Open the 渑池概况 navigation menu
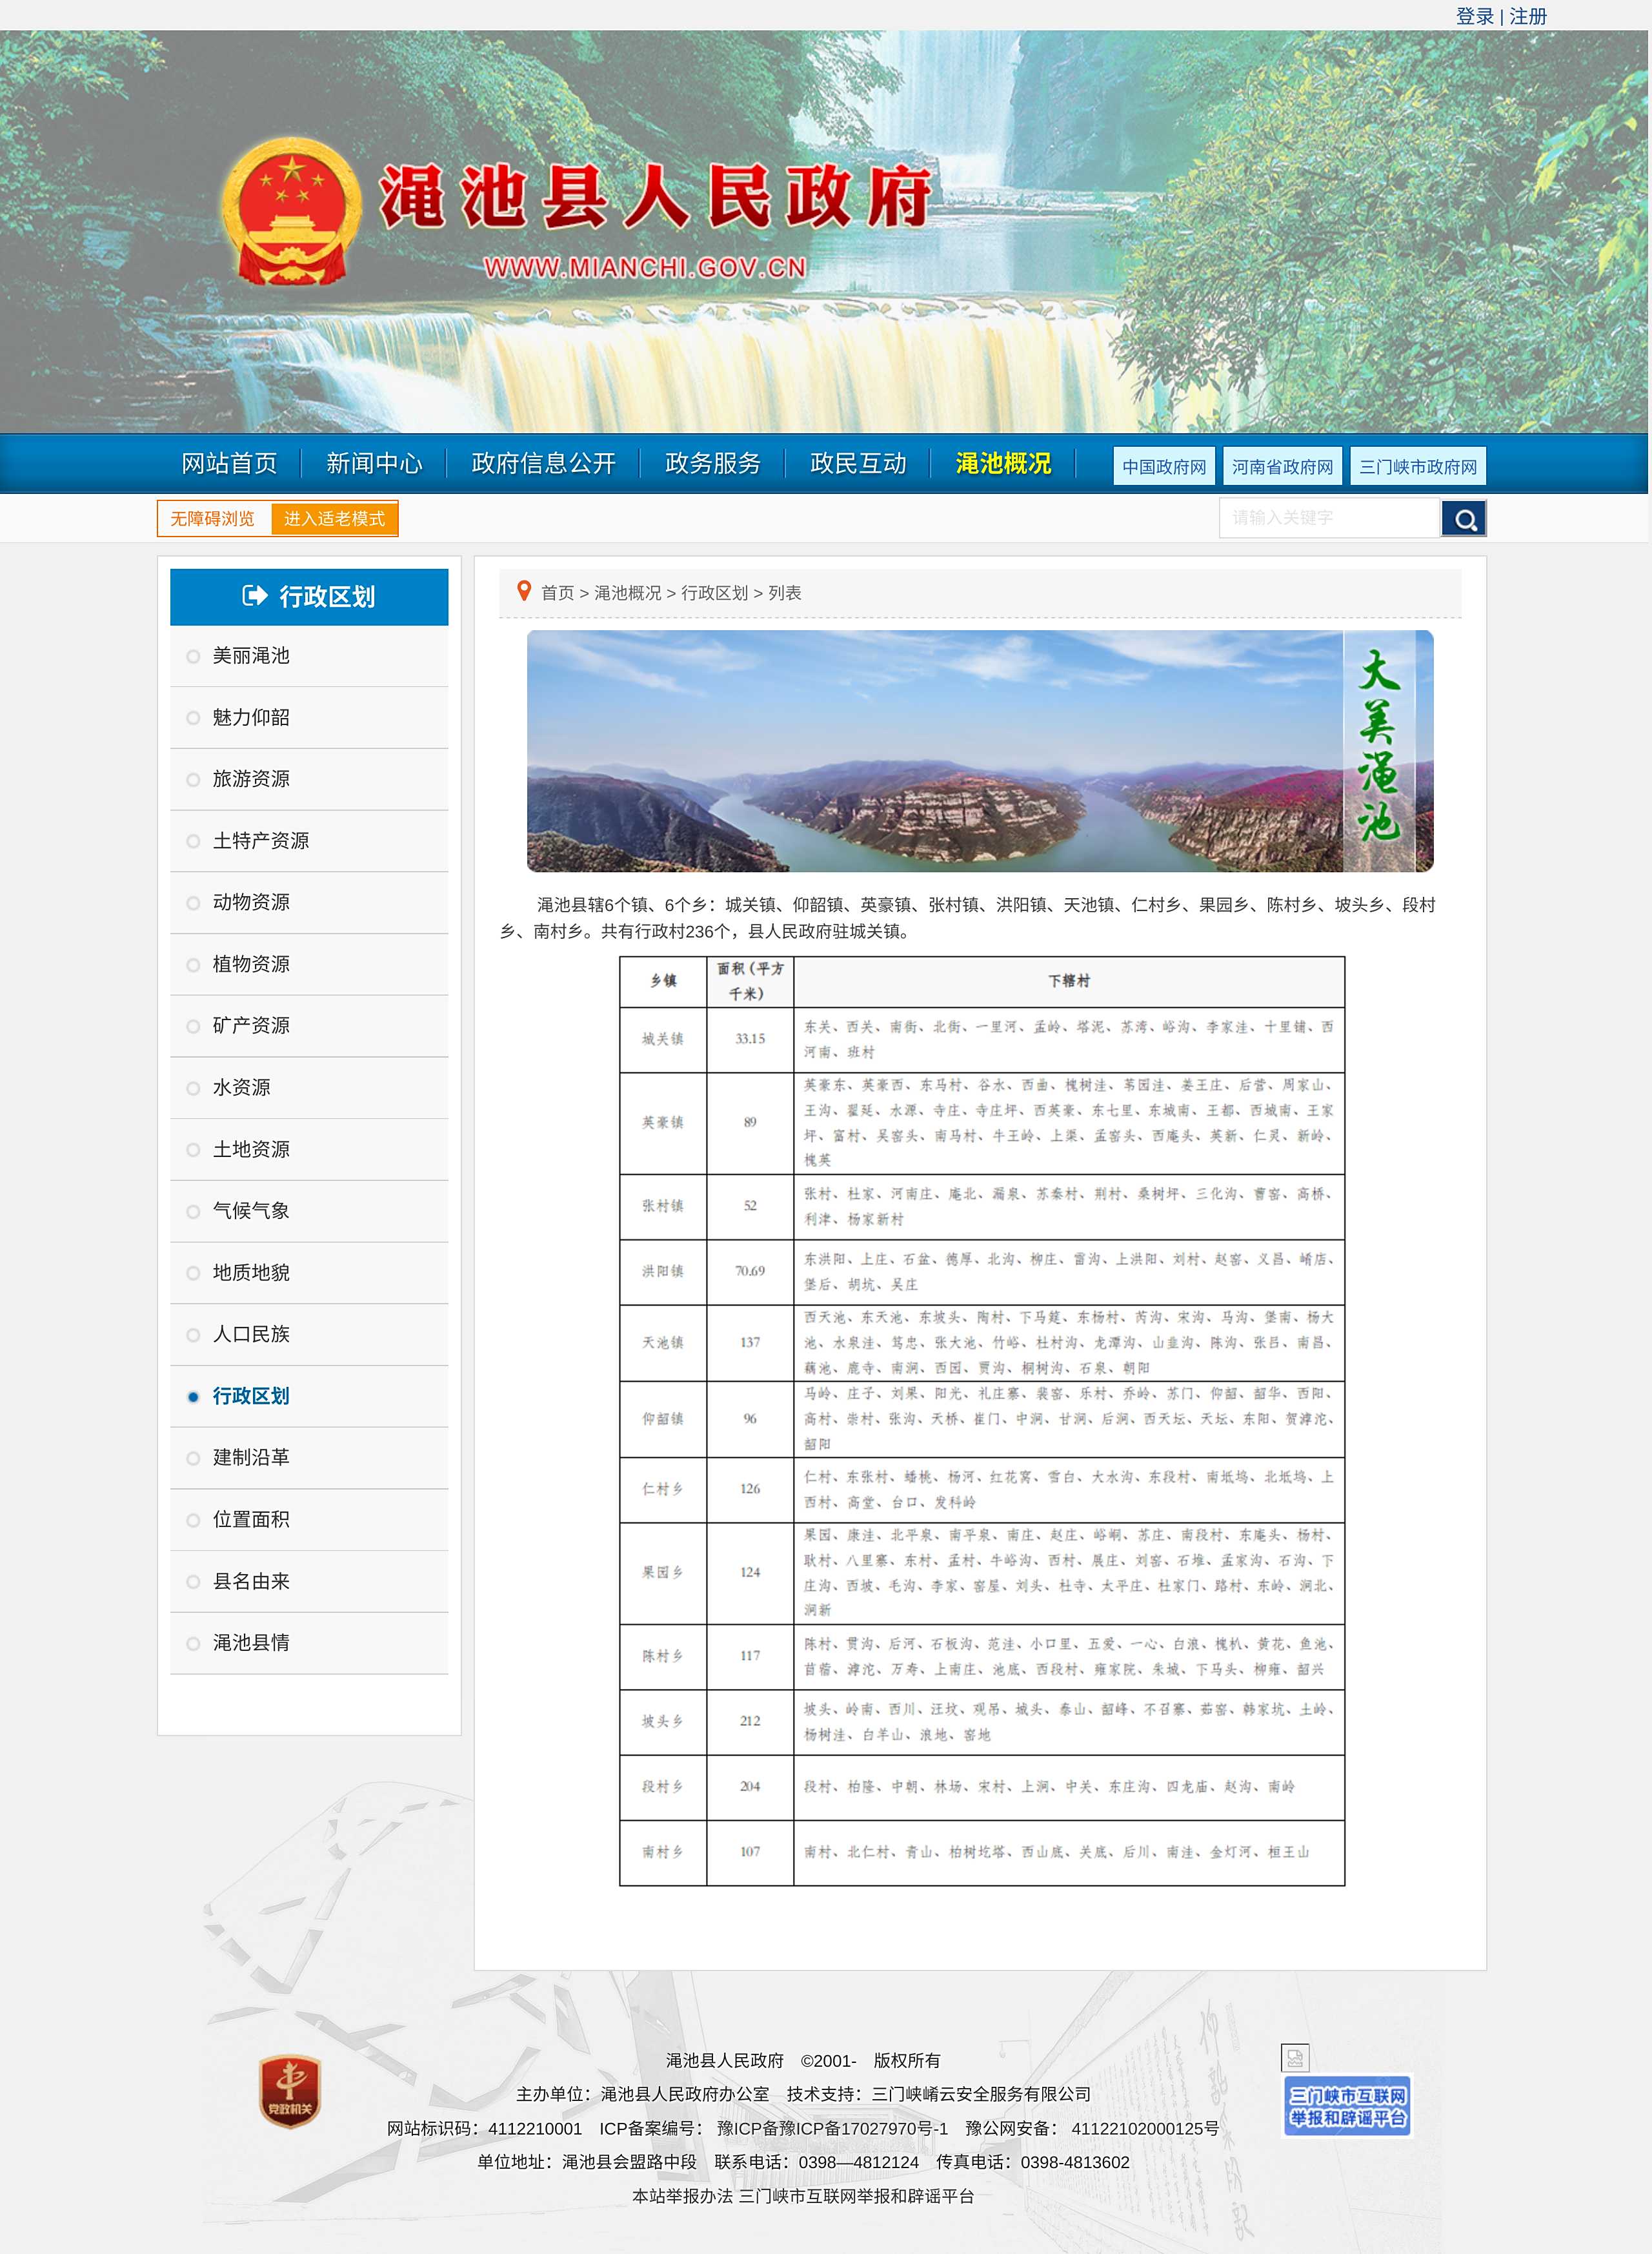1652x2254 pixels. click(x=1002, y=463)
